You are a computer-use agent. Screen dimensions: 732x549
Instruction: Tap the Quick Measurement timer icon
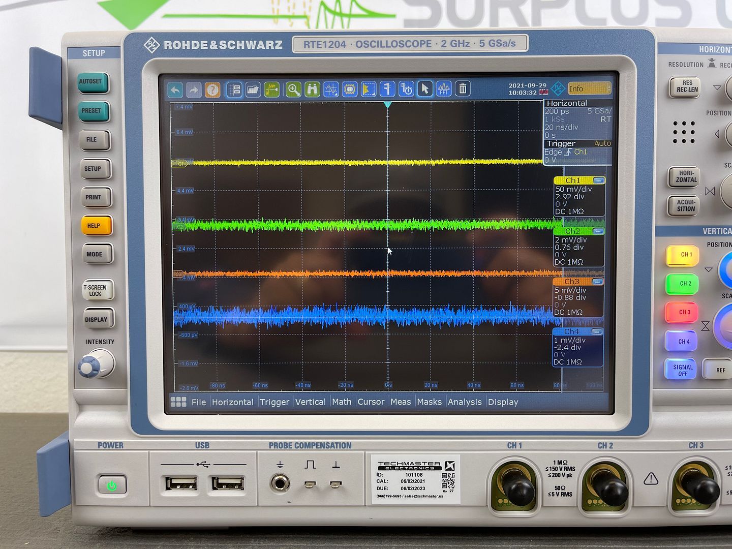(x=406, y=89)
